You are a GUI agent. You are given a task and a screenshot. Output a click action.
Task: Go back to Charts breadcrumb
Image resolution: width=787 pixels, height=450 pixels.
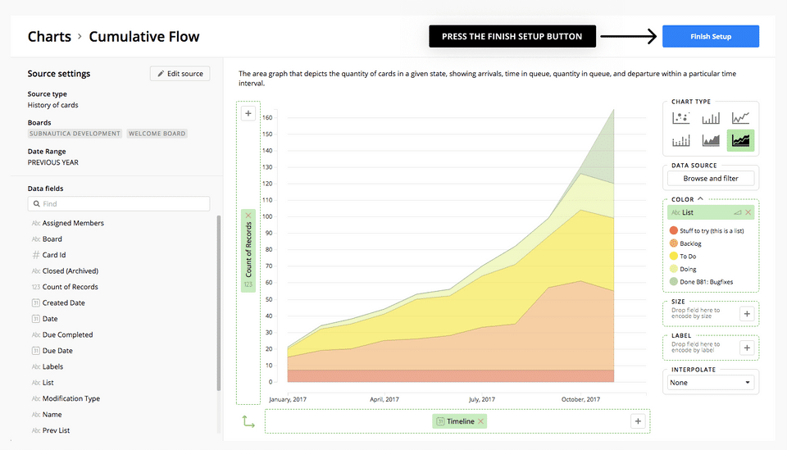[x=49, y=37]
